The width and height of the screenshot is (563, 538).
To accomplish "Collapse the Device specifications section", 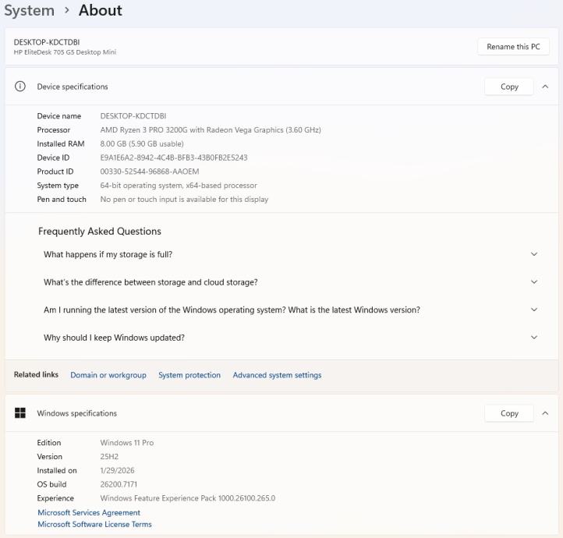I will point(545,87).
